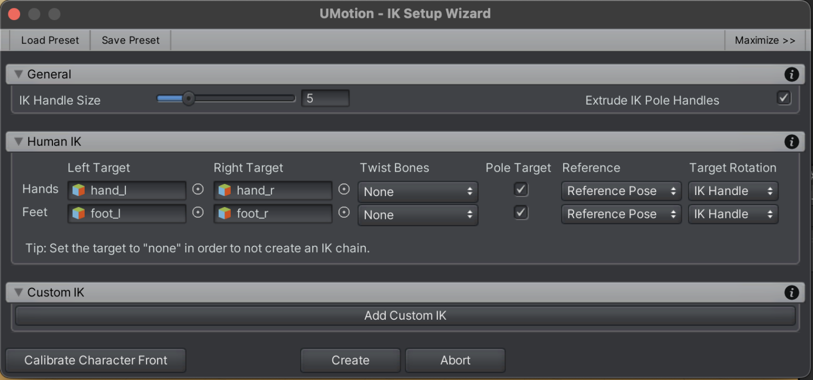Uncheck the Hands Pole Target checkbox
813x380 pixels.
point(521,189)
